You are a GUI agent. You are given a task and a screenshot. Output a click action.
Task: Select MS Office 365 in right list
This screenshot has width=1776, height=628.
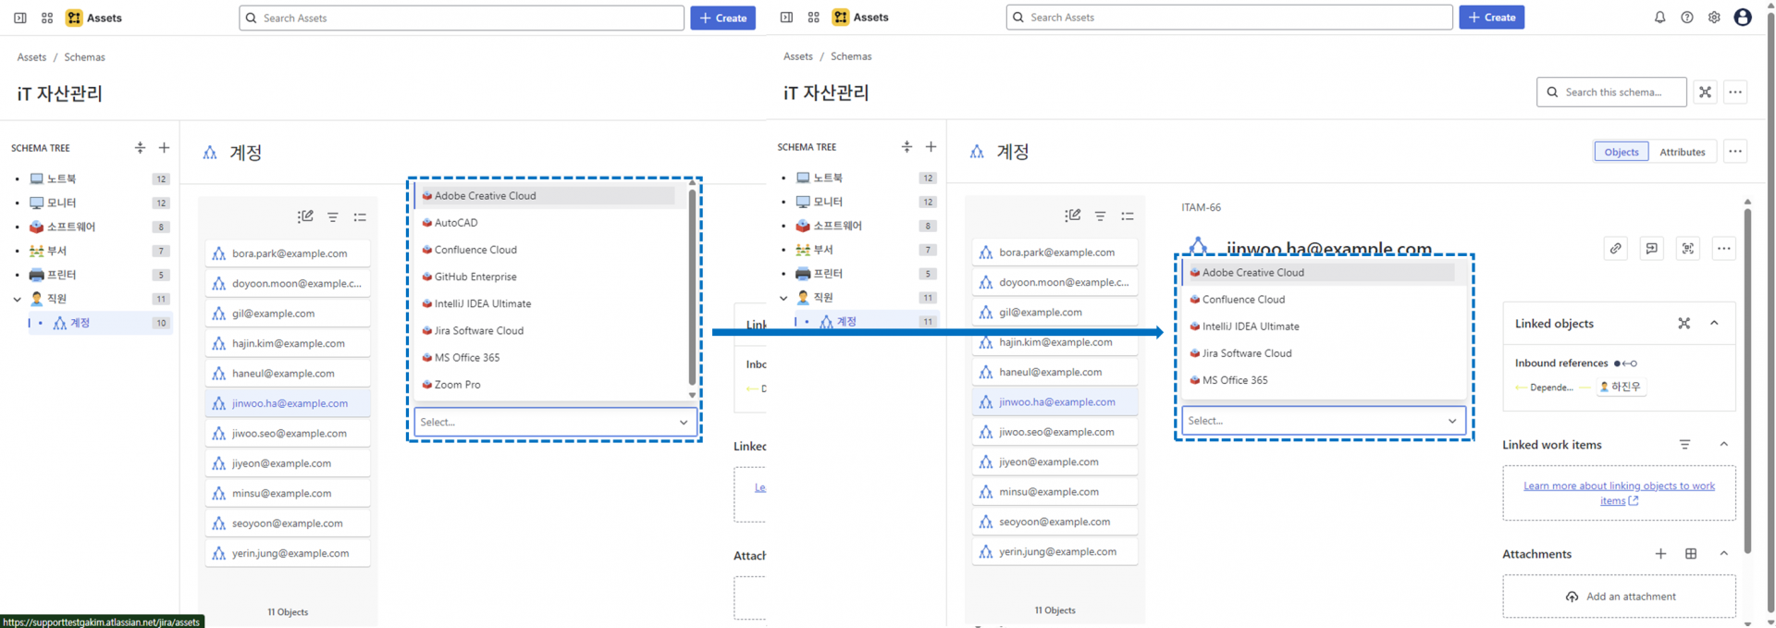[1235, 380]
